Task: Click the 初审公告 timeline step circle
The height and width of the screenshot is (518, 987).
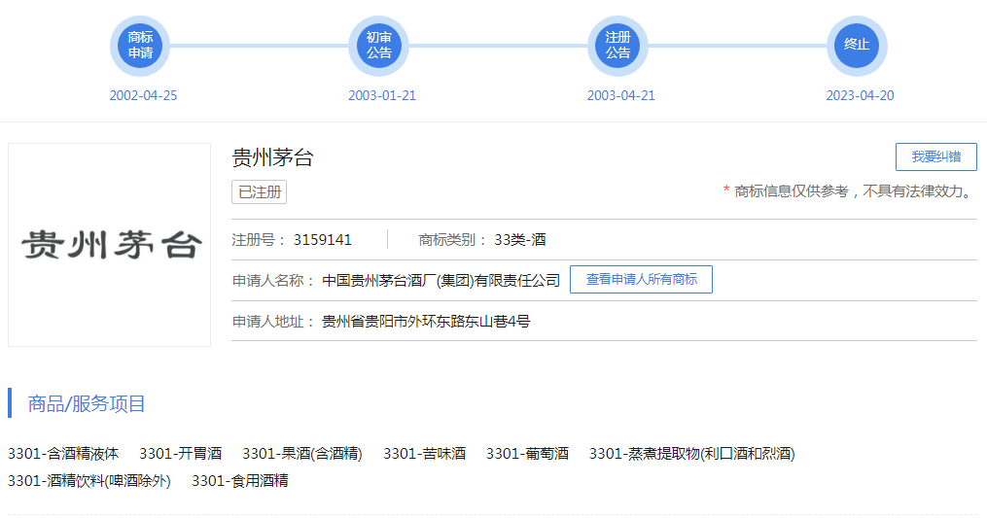Action: pyautogui.click(x=379, y=46)
